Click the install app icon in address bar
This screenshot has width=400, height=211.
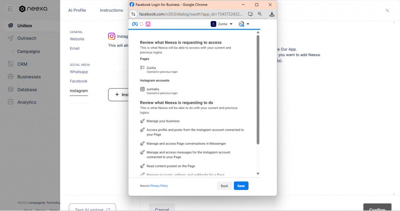(250, 14)
